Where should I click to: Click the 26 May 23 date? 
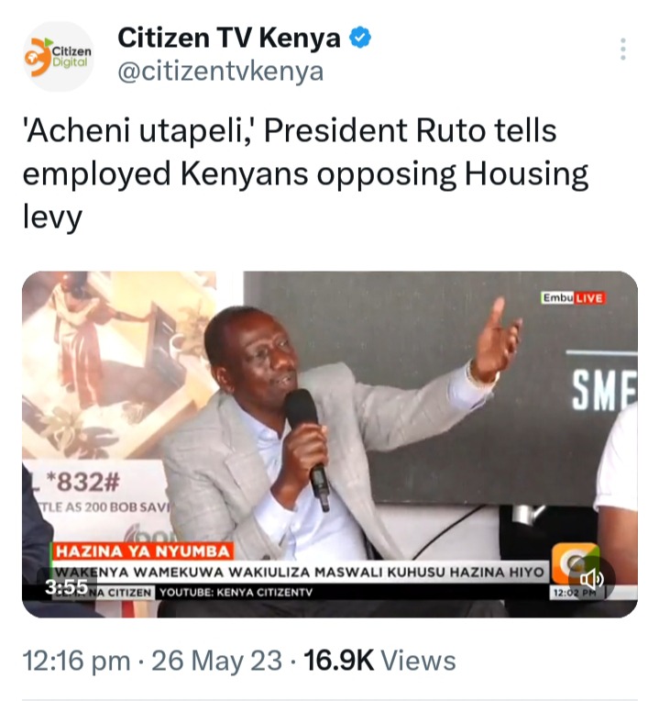217,661
